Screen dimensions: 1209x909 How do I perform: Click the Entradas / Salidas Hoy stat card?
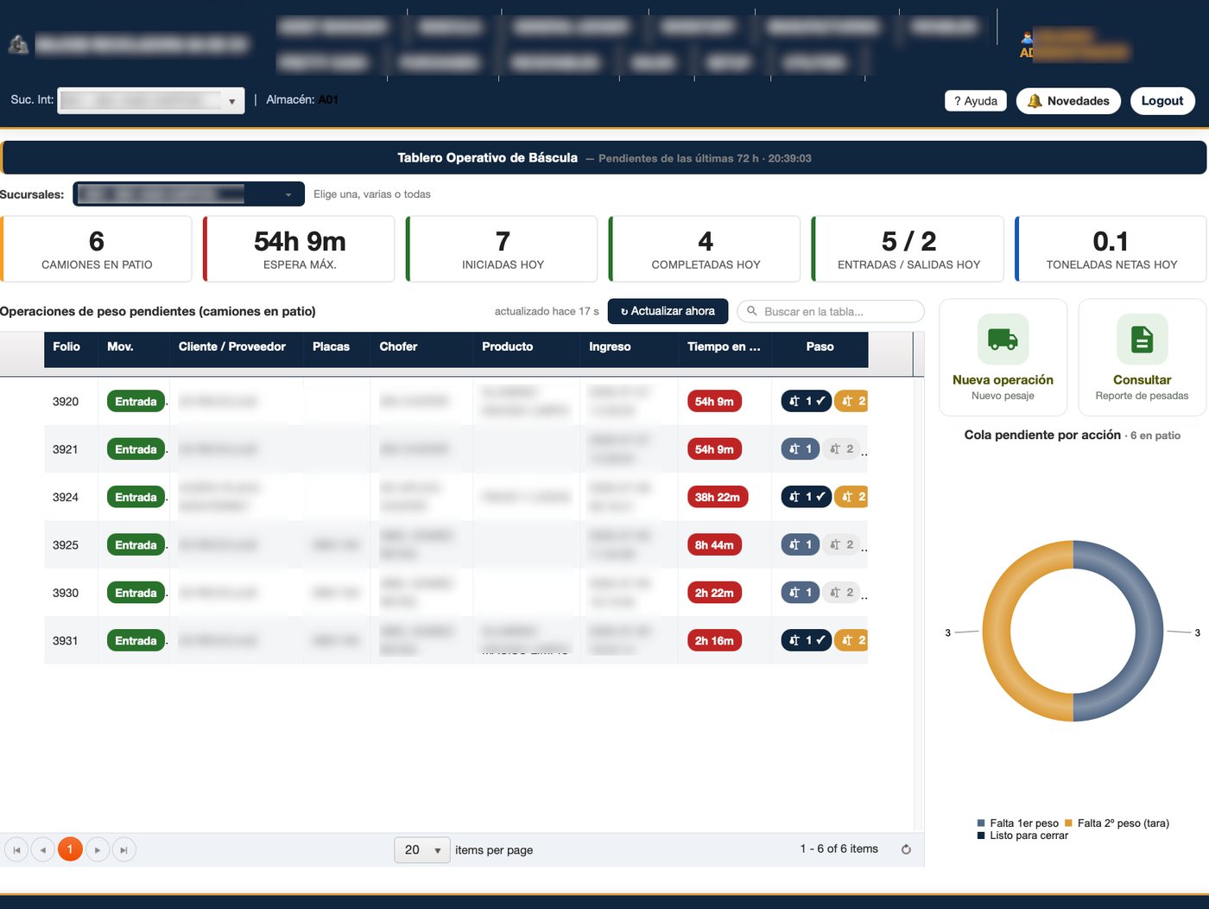click(908, 249)
